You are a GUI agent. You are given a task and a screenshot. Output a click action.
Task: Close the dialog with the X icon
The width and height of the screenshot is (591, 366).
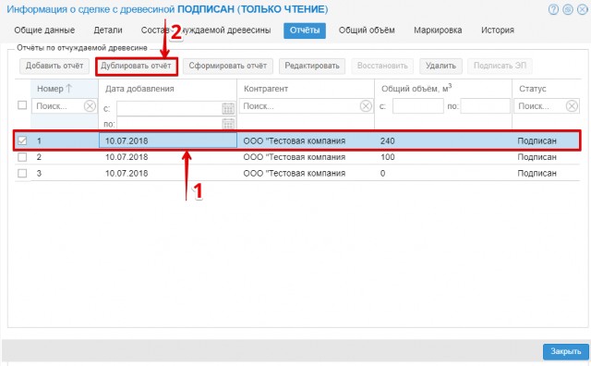point(583,9)
